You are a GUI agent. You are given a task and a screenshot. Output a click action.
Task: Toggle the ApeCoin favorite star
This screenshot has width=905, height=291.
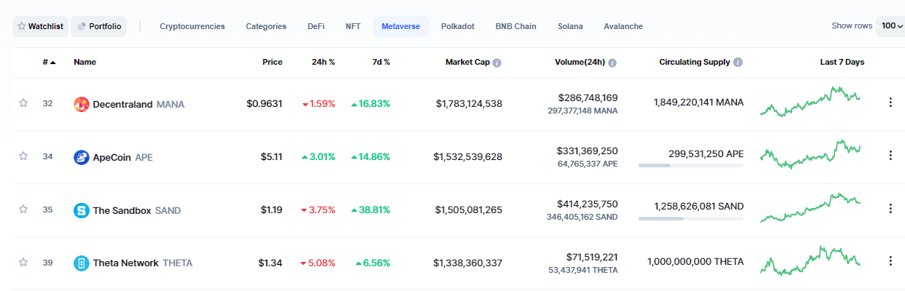(x=23, y=156)
